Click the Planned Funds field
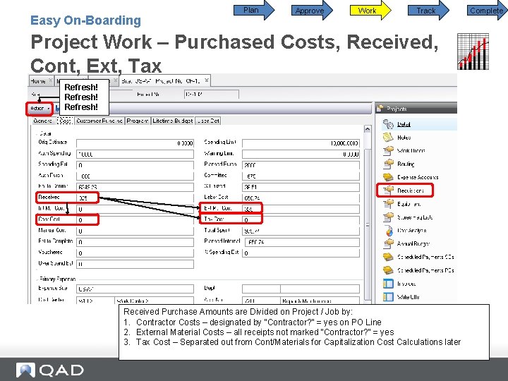Image resolution: width=508 pixels, height=381 pixels. [x=301, y=165]
